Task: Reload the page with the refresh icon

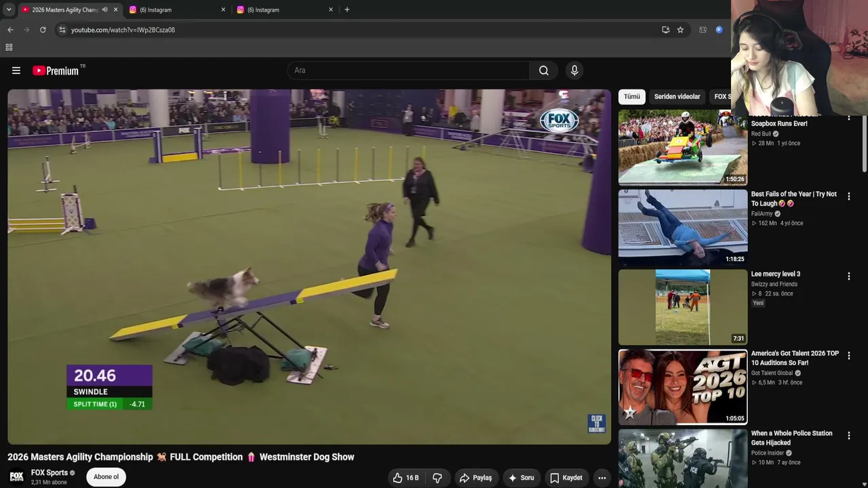Action: tap(43, 30)
